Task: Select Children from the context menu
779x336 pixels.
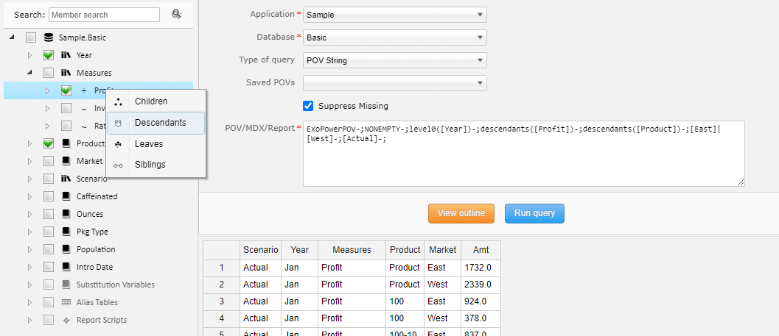Action: coord(156,101)
